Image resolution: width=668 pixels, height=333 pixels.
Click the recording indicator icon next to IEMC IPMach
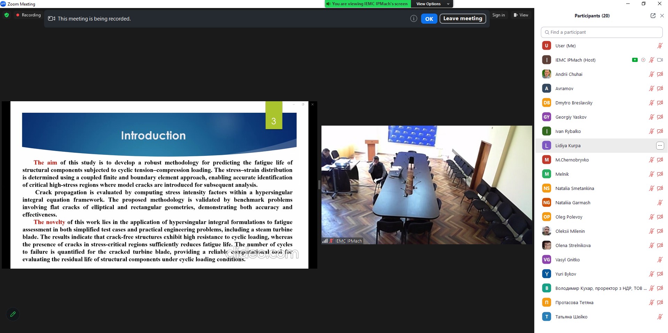pos(643,60)
